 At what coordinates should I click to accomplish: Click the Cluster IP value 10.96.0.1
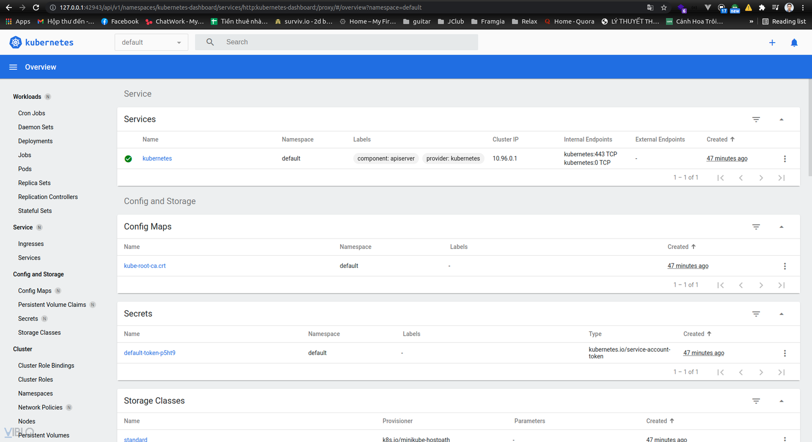504,158
